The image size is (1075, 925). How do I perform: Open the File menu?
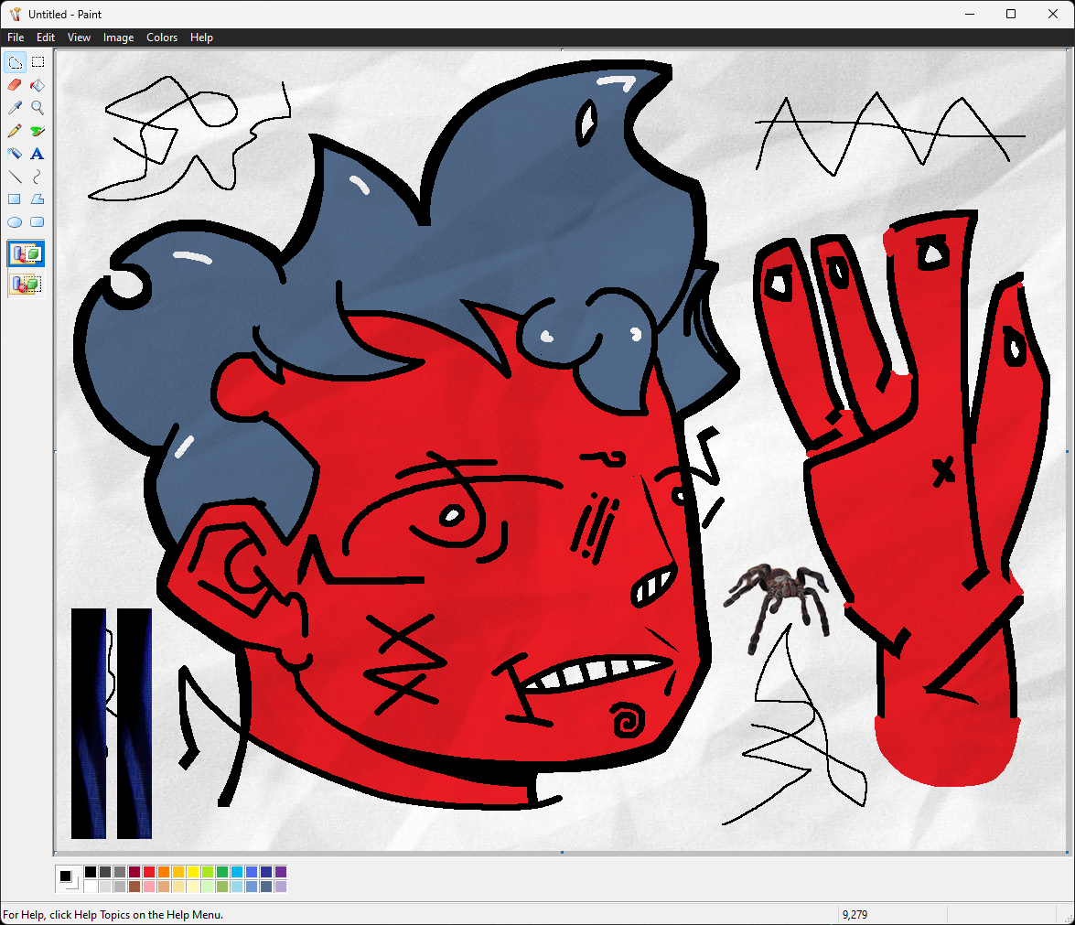pos(16,38)
